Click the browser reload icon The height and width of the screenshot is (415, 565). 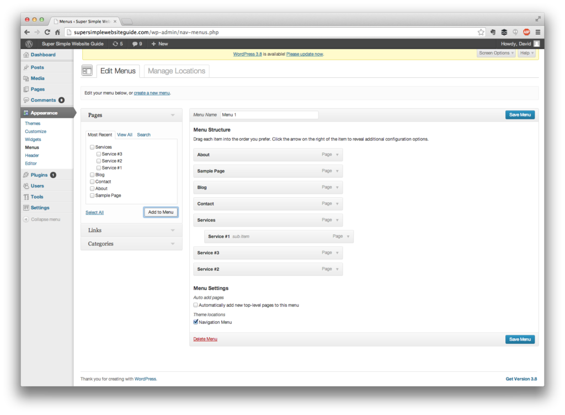pos(47,32)
